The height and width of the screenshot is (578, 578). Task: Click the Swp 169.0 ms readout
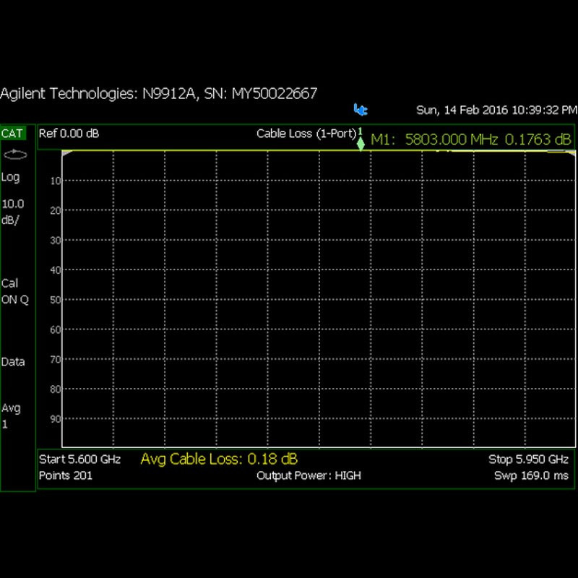click(531, 475)
